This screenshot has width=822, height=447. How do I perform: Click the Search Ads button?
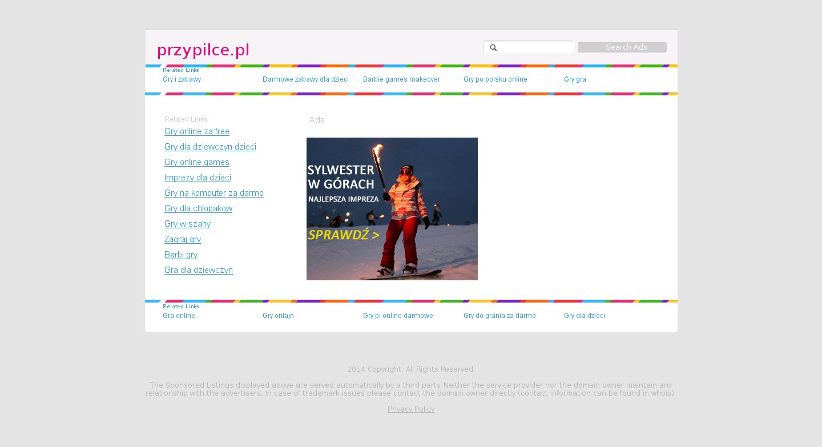point(622,47)
